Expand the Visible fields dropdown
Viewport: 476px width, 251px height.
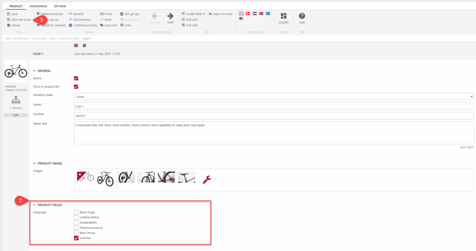(195, 14)
